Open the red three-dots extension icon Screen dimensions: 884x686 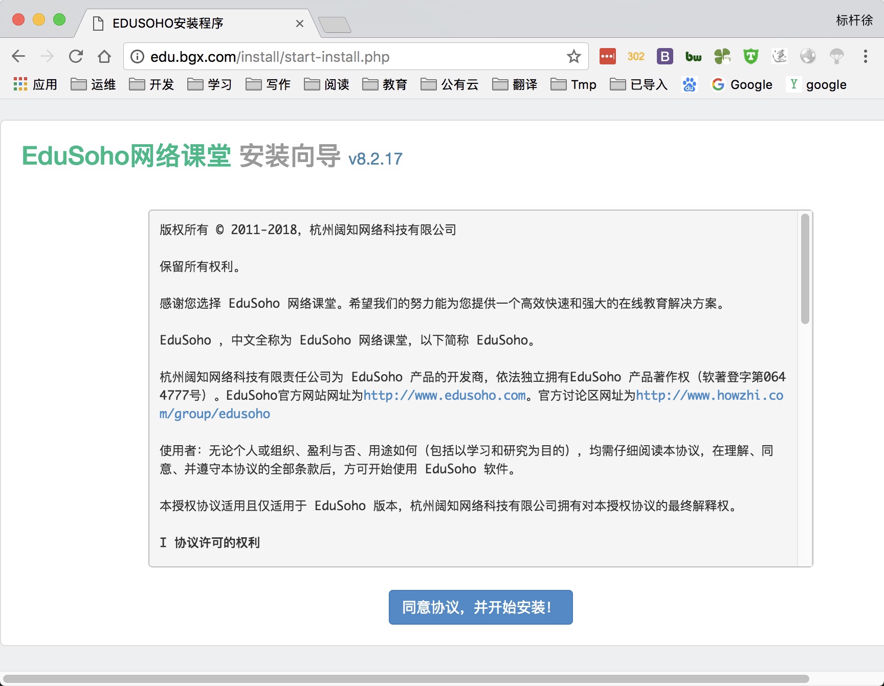(608, 56)
